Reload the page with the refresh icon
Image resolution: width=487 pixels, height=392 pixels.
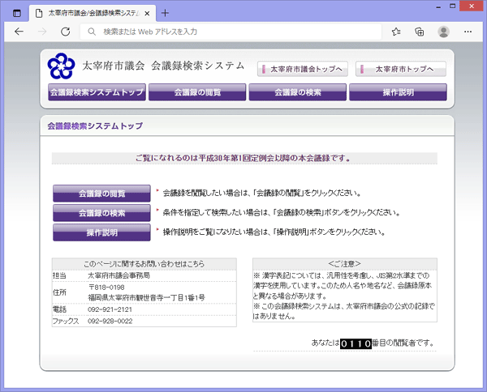[x=65, y=32]
